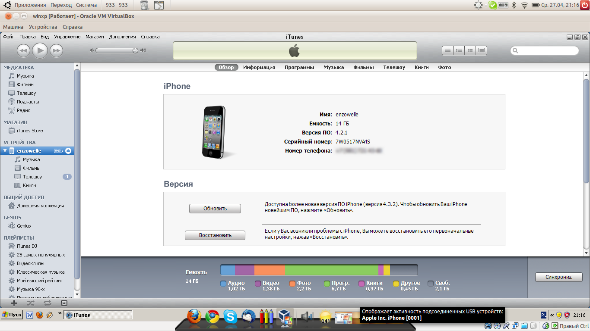Open Thunderbird in the dock
This screenshot has height=331, width=590.
(x=248, y=317)
